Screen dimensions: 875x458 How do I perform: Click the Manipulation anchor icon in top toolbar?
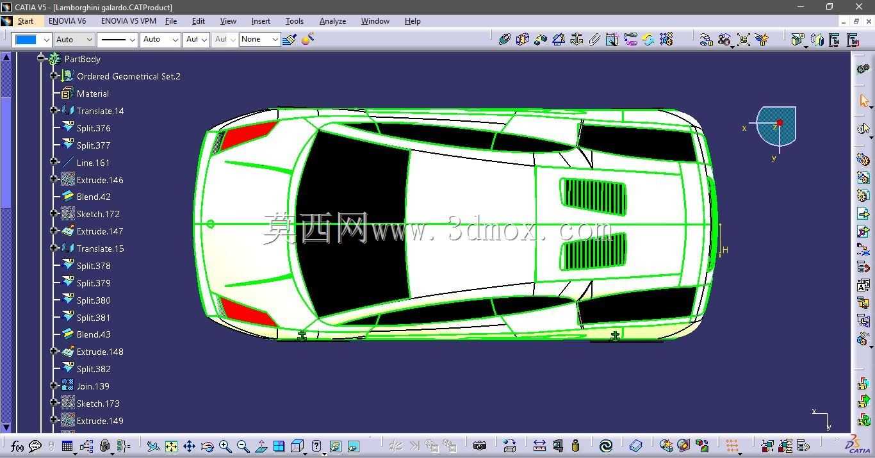(x=577, y=40)
